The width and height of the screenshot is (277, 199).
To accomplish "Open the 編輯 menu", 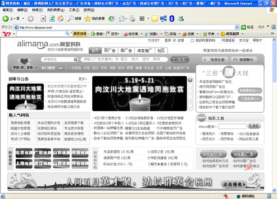I will [22, 10].
